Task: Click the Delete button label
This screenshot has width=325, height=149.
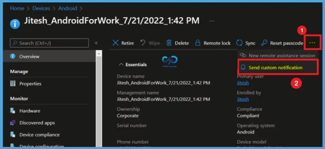Action: [x=182, y=43]
